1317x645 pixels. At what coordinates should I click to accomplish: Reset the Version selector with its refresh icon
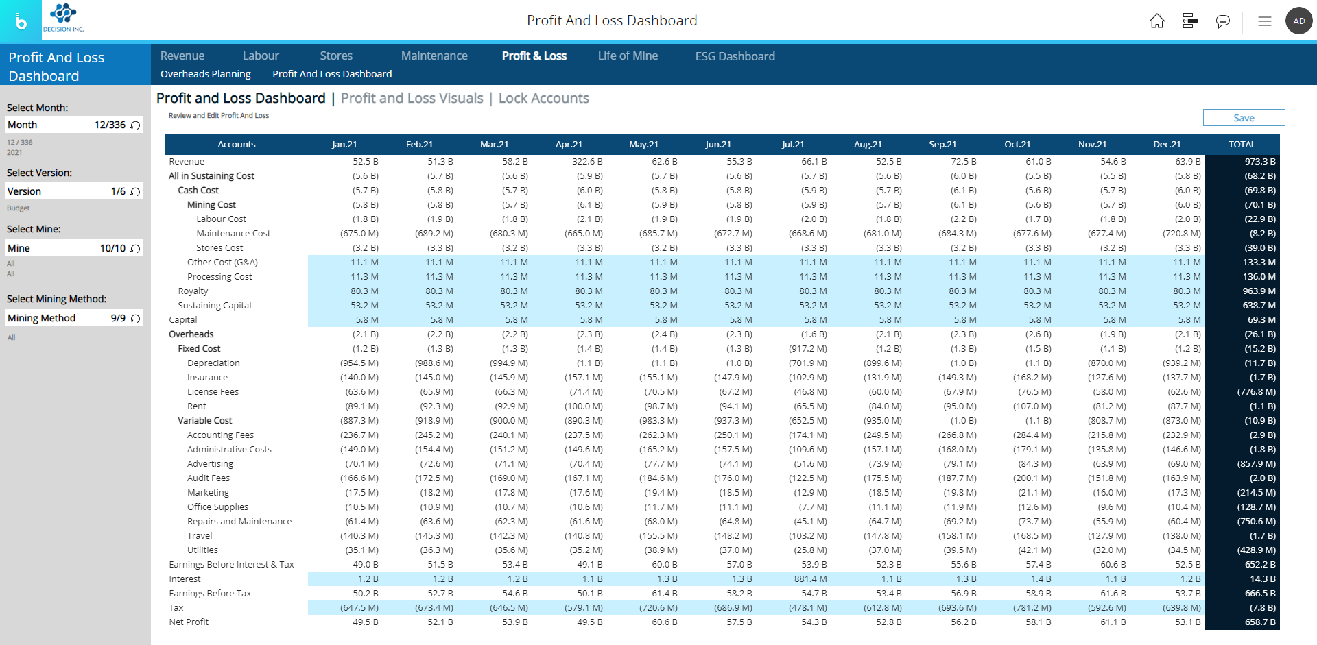point(135,192)
